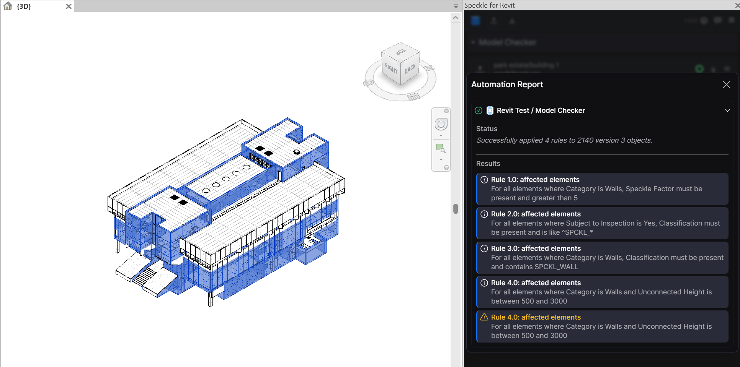Close the navigation bar with its small x
The image size is (740, 367).
click(446, 111)
